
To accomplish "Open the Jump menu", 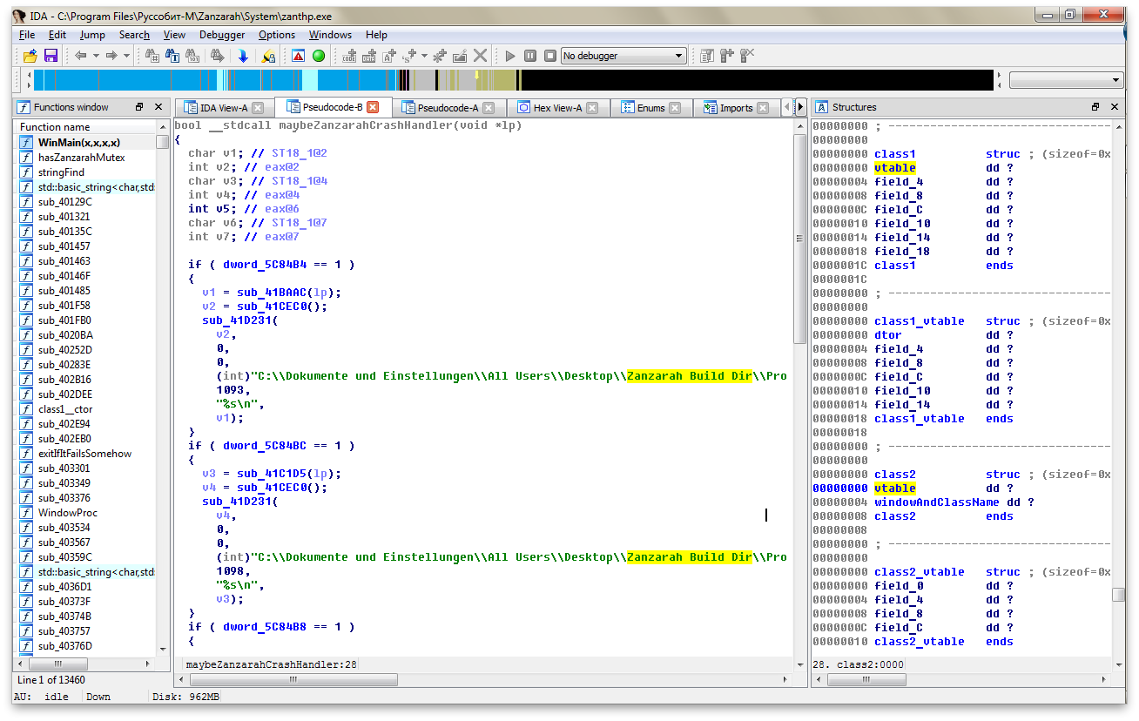I will pos(92,35).
